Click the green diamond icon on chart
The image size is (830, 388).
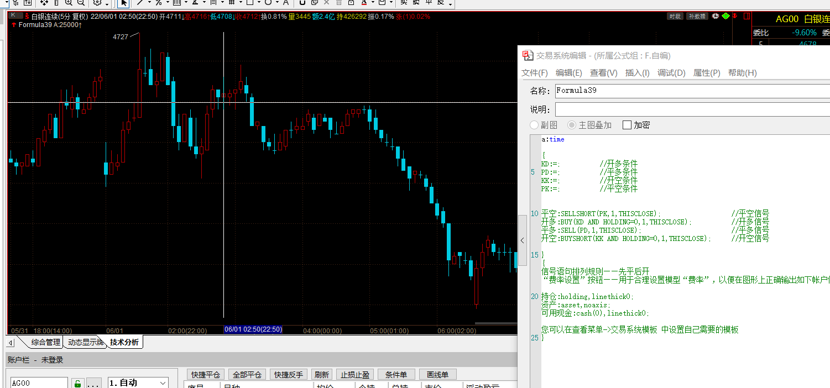click(725, 16)
